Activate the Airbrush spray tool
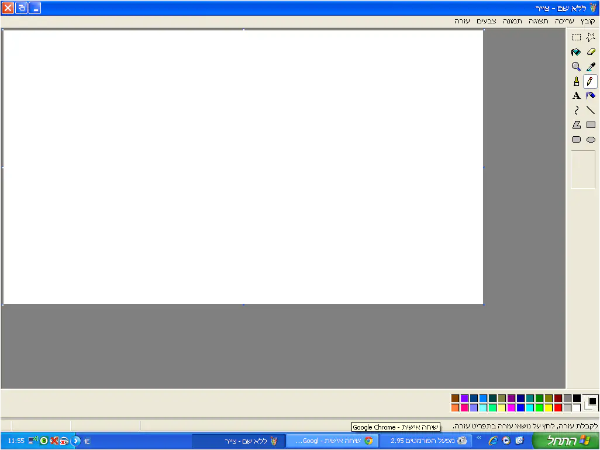This screenshot has height=450, width=600. pyautogui.click(x=591, y=96)
